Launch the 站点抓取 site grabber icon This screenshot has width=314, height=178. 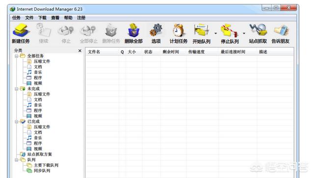(x=258, y=30)
